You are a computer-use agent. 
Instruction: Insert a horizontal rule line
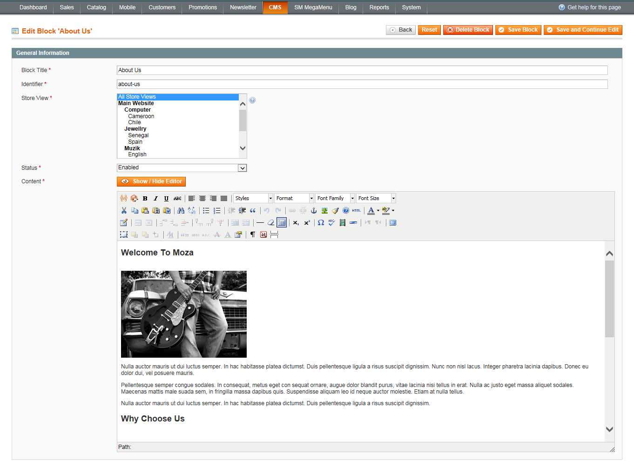pos(260,222)
